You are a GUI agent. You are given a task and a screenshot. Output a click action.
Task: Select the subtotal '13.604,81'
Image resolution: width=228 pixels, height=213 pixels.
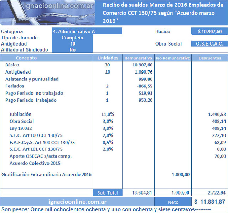point(142,192)
